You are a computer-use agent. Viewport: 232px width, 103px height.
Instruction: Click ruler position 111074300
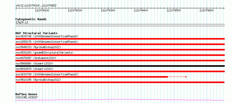click(108, 10)
